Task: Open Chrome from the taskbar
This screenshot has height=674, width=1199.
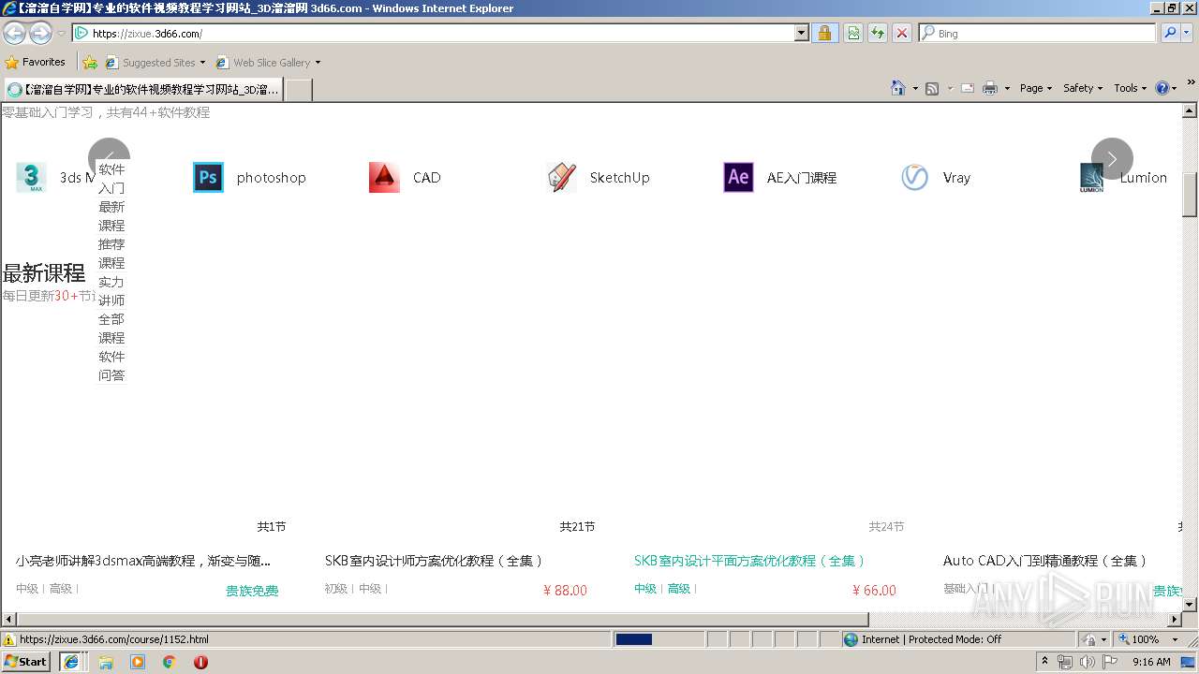Action: point(170,661)
